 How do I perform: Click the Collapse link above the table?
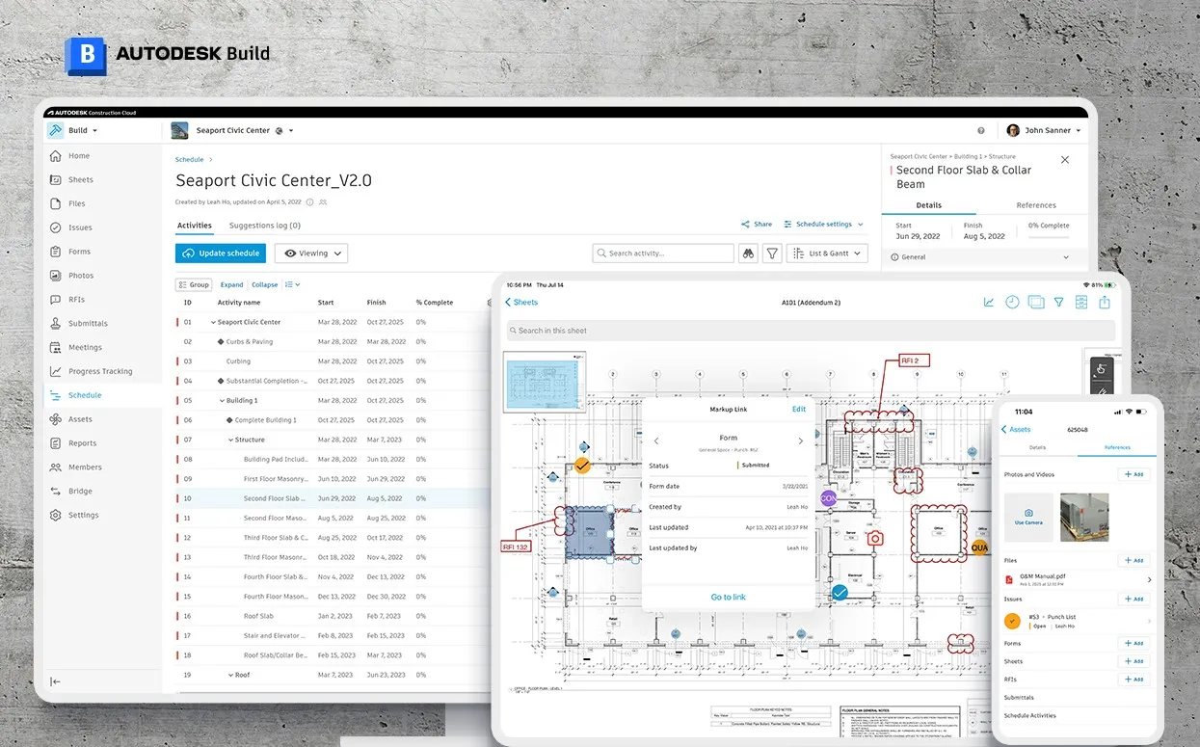pyautogui.click(x=264, y=284)
